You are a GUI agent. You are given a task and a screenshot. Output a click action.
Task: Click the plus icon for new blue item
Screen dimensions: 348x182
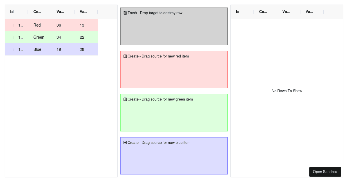coord(125,142)
